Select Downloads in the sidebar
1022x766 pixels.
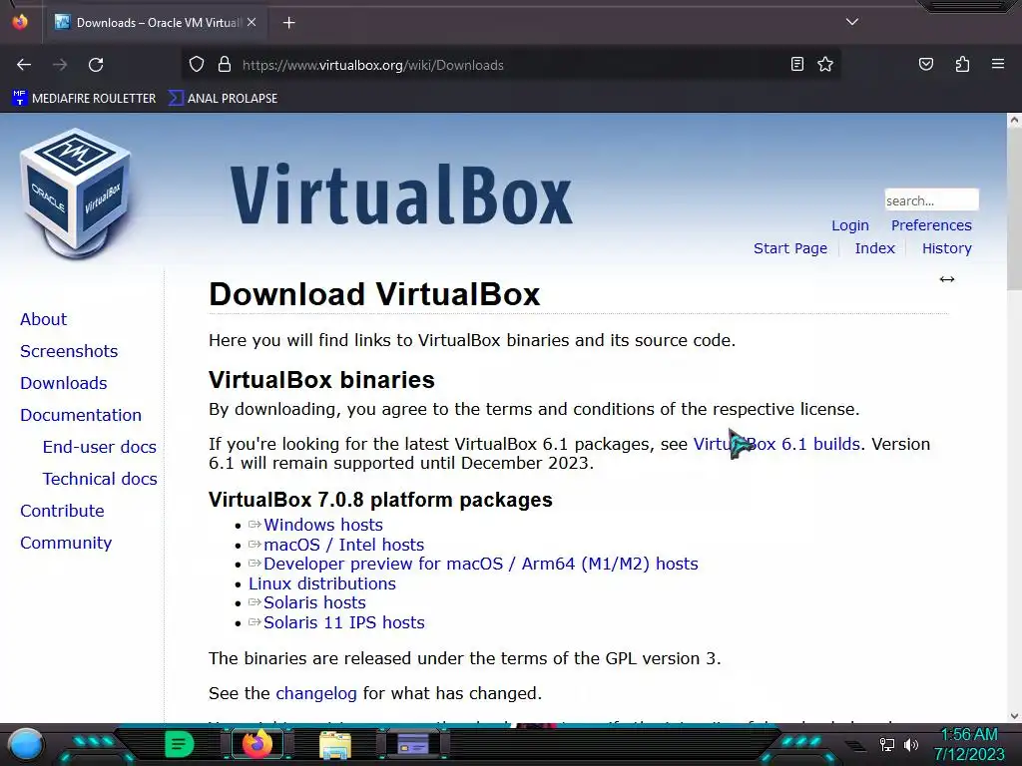pos(63,383)
